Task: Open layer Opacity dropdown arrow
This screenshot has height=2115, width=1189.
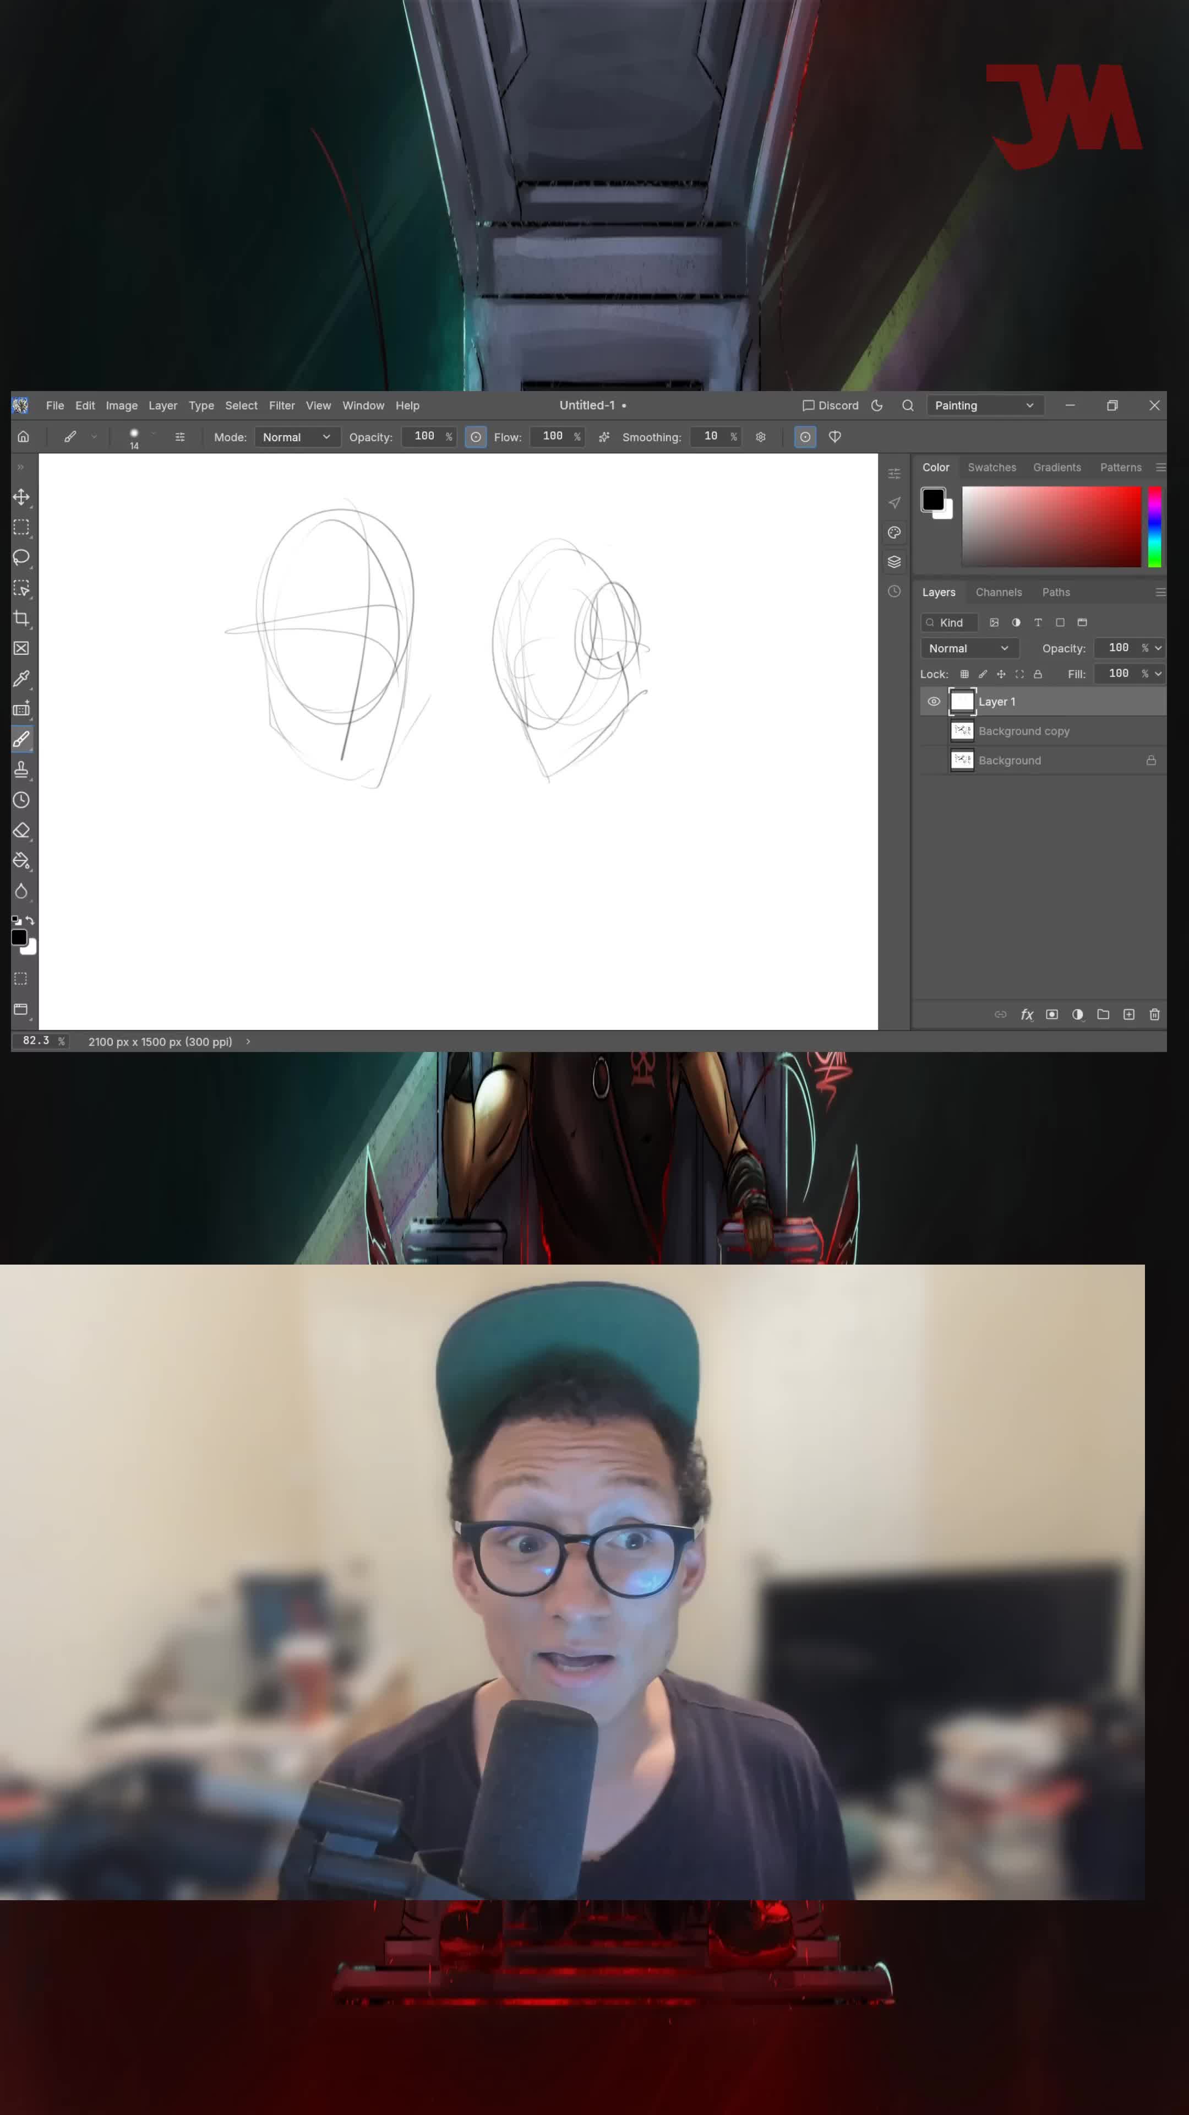Action: point(1158,648)
